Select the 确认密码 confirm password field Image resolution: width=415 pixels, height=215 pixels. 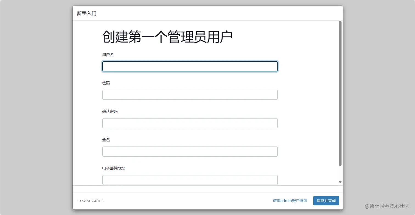coord(190,123)
